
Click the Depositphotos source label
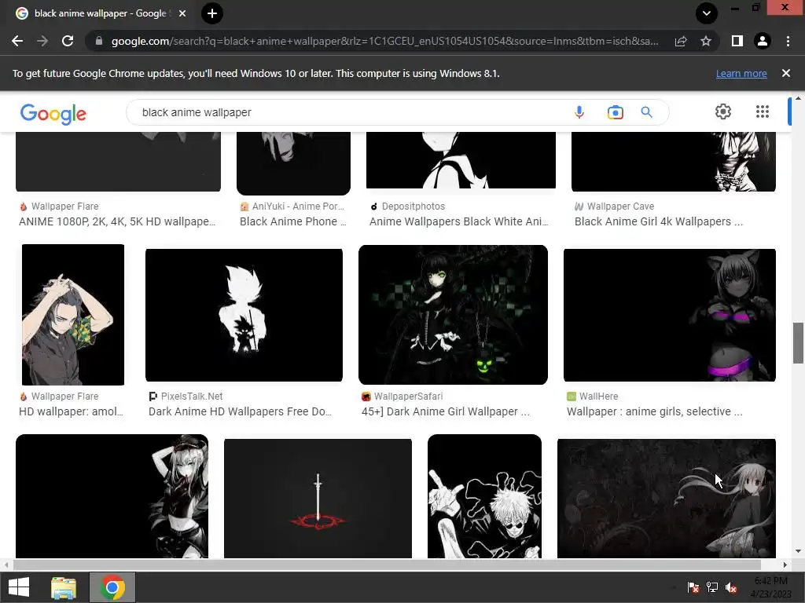[x=414, y=206]
